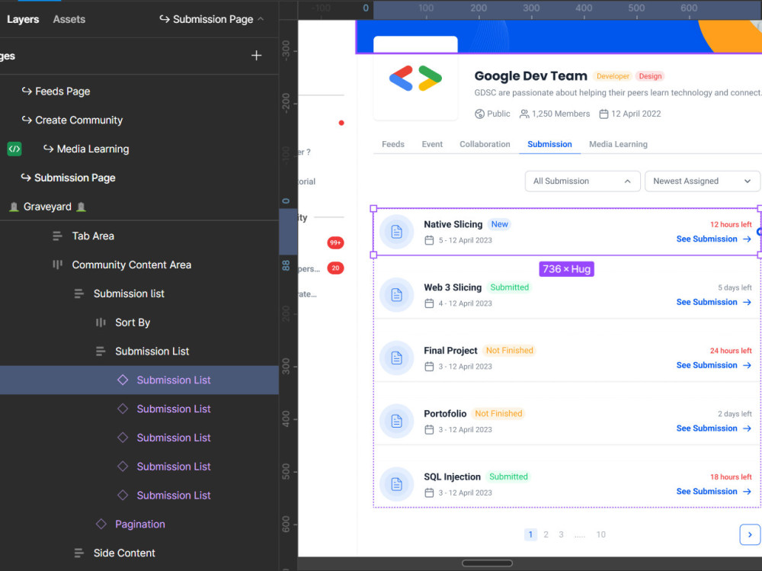Go to page 3 in pagination
Viewport: 762px width, 571px height.
click(561, 534)
